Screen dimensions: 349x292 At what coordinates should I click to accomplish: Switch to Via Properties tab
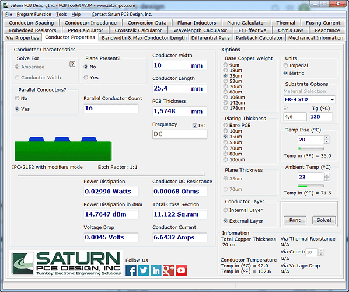[23, 38]
